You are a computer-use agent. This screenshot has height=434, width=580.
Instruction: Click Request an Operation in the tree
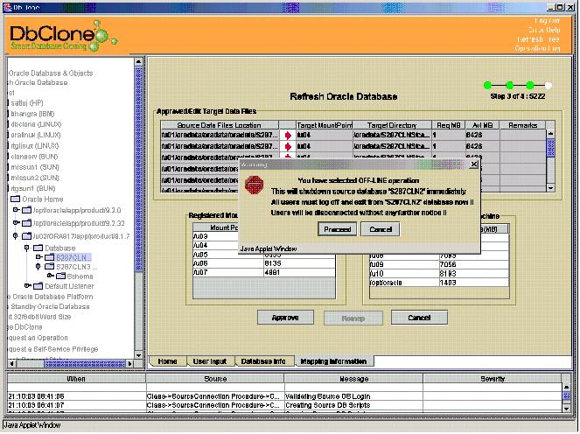38,338
